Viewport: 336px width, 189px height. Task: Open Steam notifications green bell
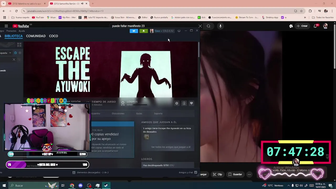(143, 31)
